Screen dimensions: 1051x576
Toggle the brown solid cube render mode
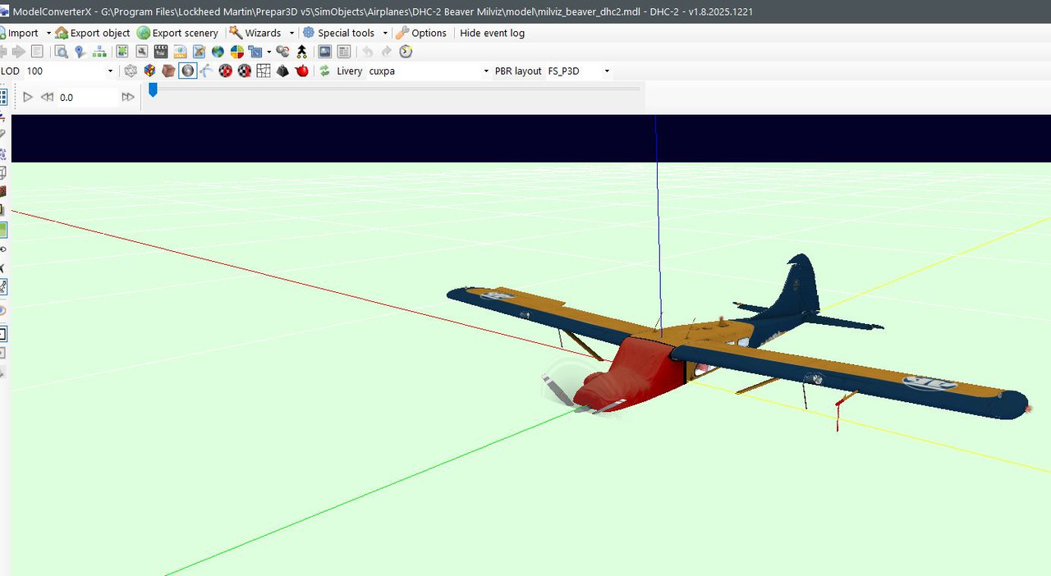168,71
